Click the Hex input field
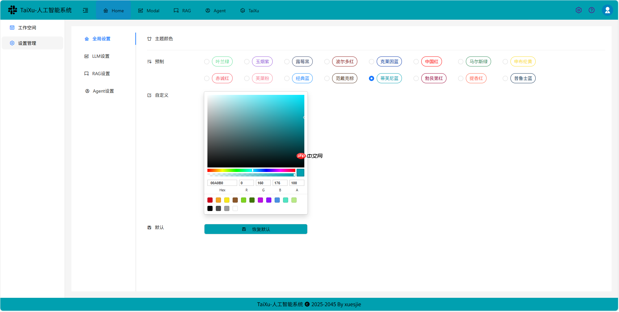 [x=222, y=183]
